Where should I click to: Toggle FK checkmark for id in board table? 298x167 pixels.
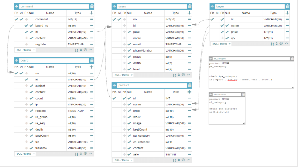click(x=26, y=80)
